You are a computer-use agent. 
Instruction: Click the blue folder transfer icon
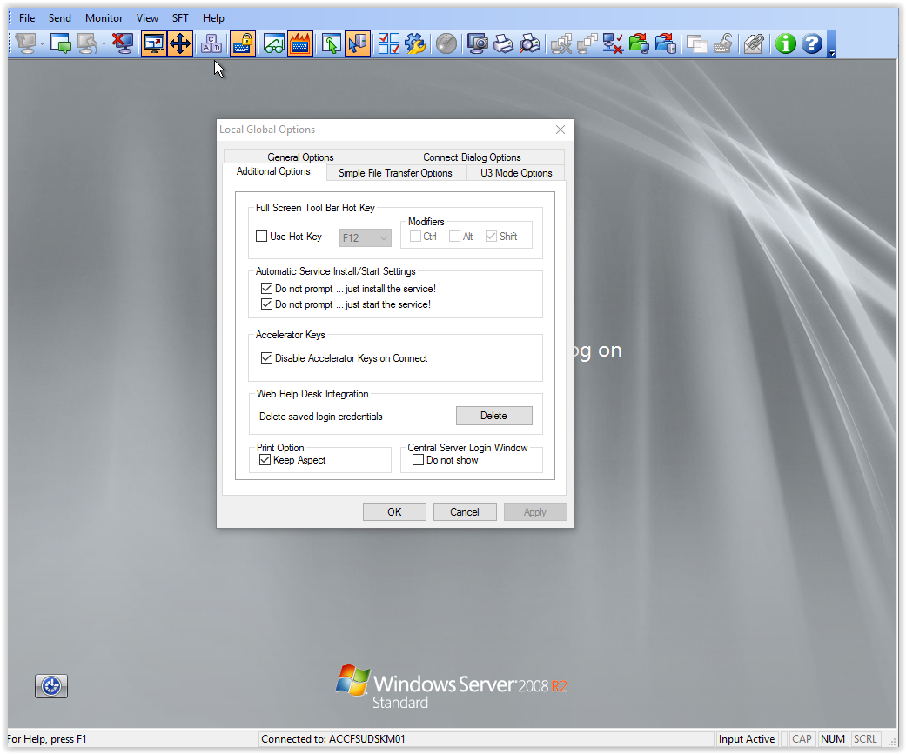pos(666,43)
